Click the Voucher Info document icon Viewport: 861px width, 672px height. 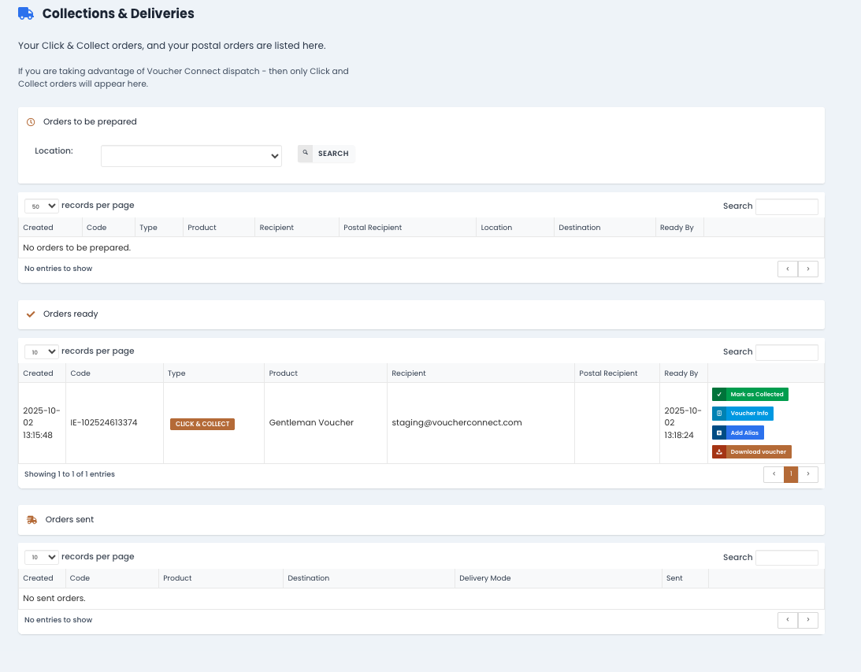[x=719, y=414]
